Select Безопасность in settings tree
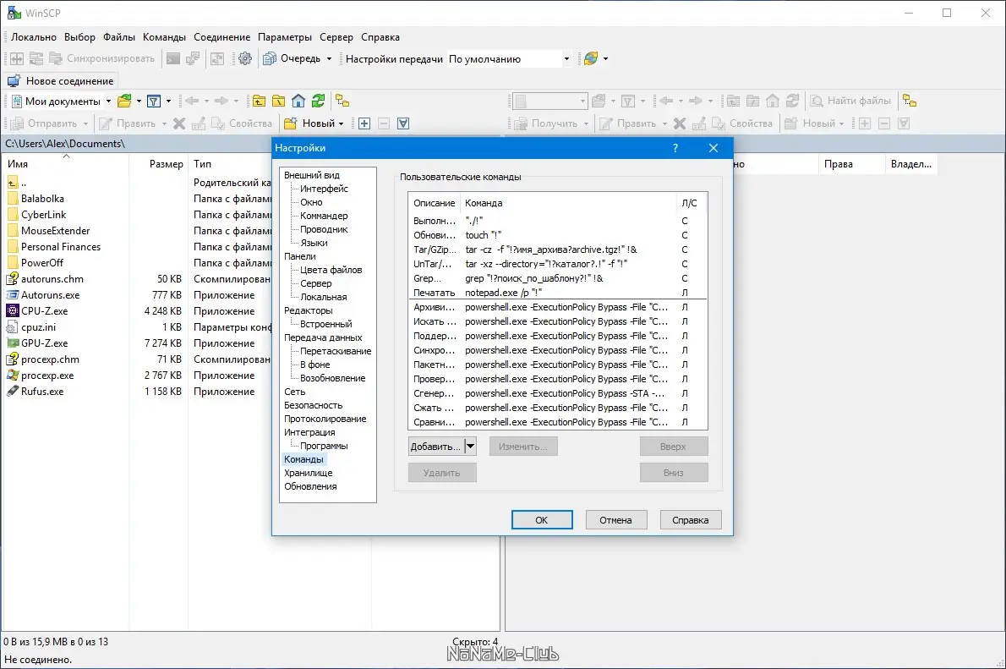Viewport: 1006px width, 669px height. click(x=313, y=405)
